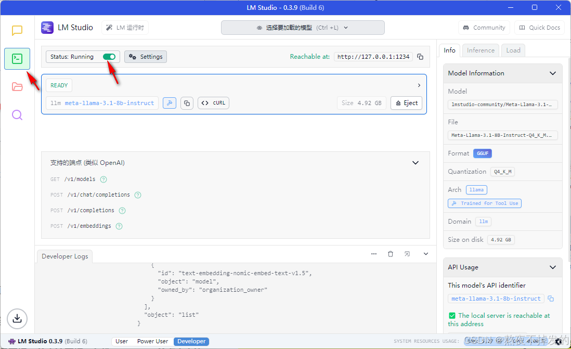Viewport: 571px width, 349px height.
Task: Open the model loader dropdown (Ctrl+L)
Action: [303, 28]
